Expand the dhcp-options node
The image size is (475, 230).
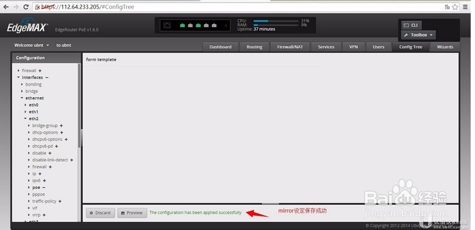(x=29, y=132)
